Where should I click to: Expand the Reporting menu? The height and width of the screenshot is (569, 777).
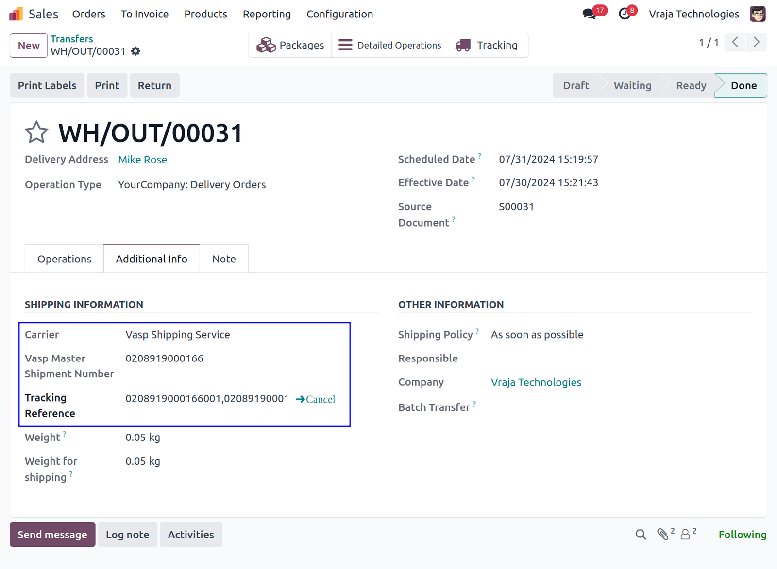(x=267, y=14)
